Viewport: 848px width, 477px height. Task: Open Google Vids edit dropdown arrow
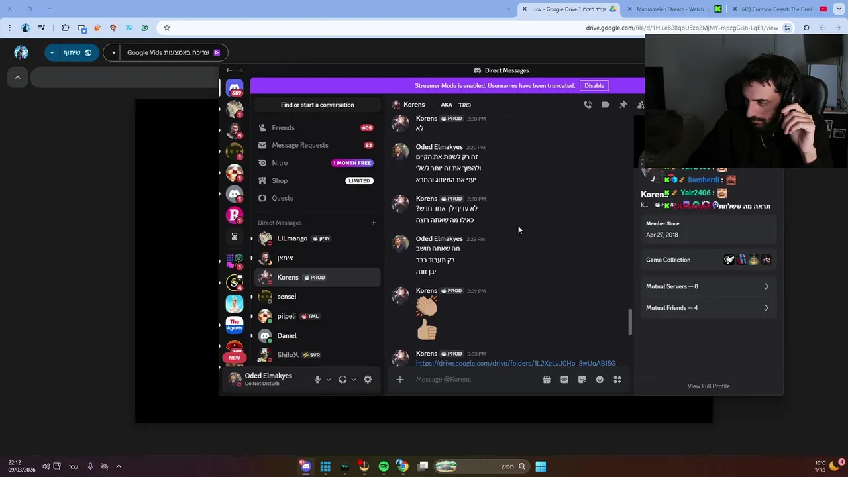pyautogui.click(x=114, y=52)
